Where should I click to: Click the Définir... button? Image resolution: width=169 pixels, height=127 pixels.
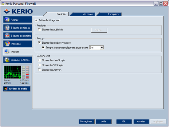[99, 30]
